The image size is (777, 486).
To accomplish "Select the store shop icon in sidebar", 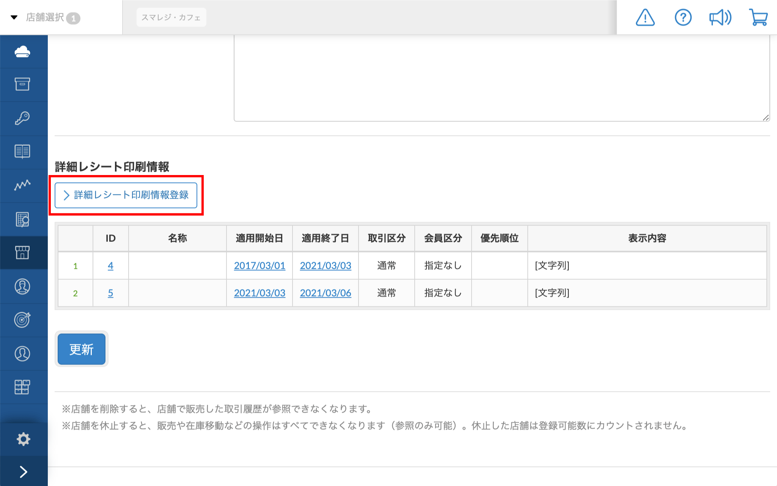I will point(22,252).
